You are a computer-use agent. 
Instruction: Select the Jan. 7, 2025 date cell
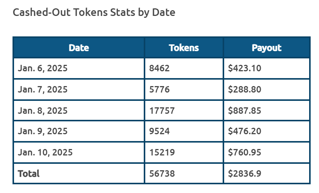coord(79,89)
